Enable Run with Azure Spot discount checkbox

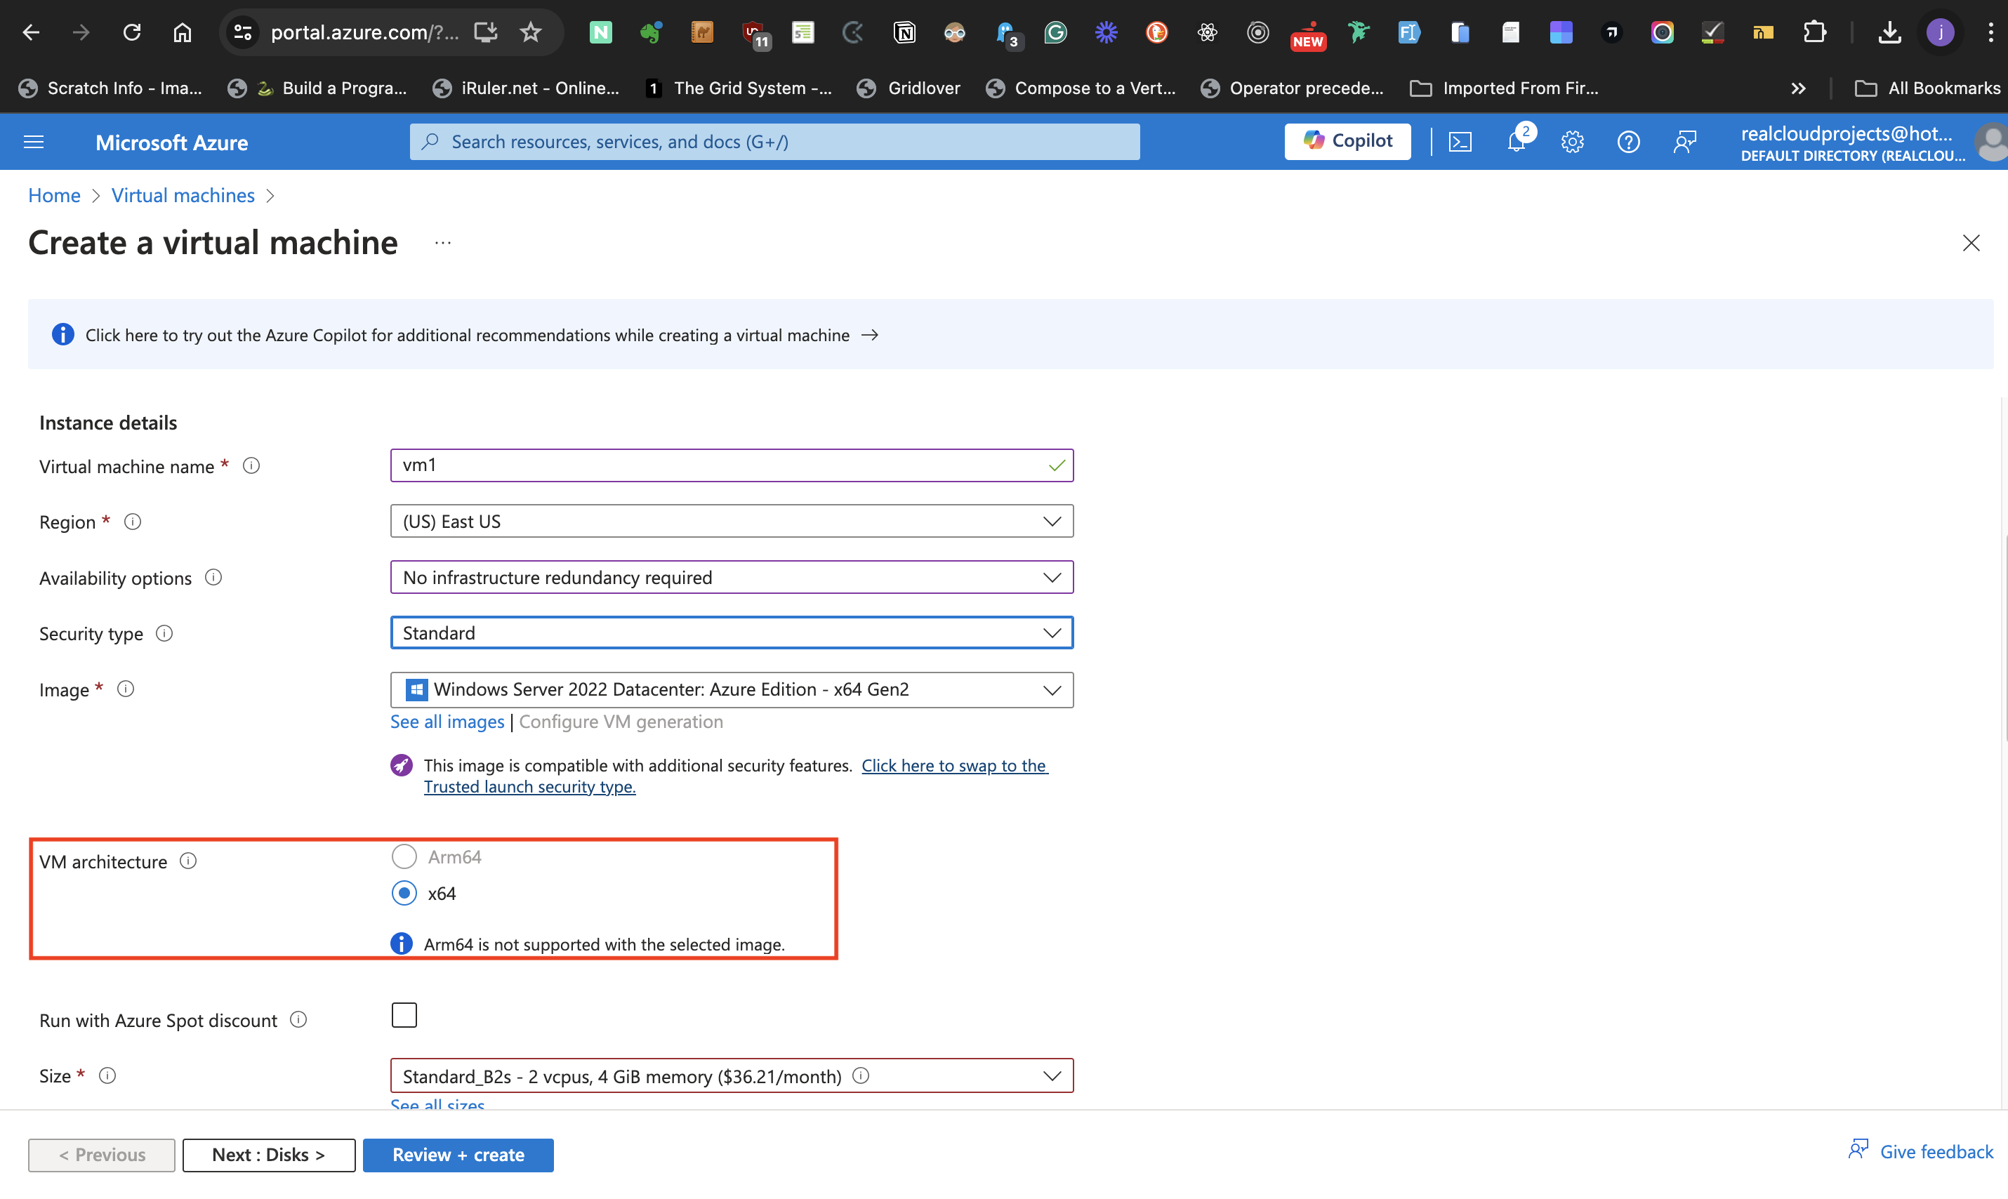point(404,1015)
